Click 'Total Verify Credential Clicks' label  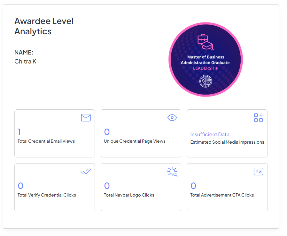point(47,195)
